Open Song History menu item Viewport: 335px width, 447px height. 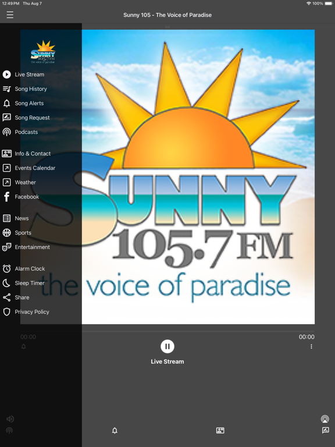(31, 89)
